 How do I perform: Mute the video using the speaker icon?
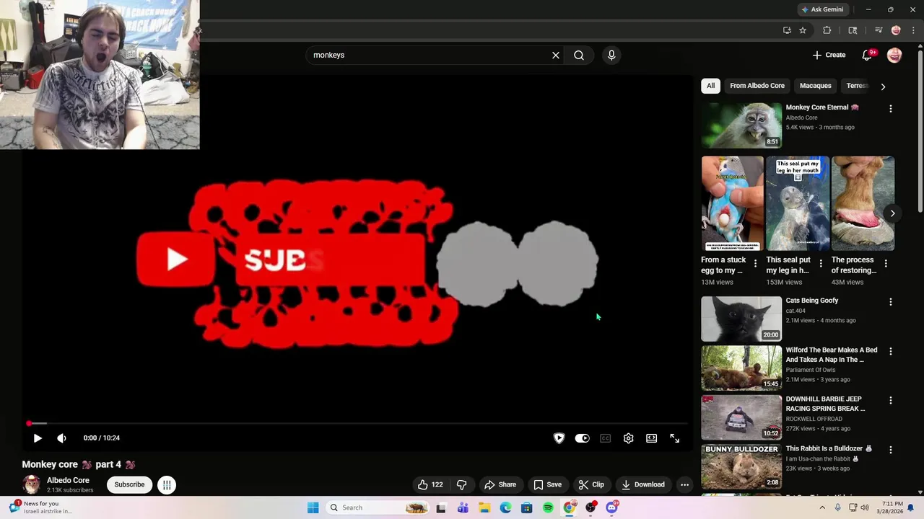click(x=61, y=438)
